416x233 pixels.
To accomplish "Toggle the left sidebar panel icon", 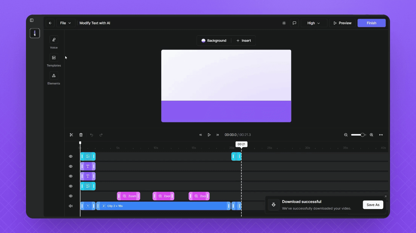I will pos(31,20).
